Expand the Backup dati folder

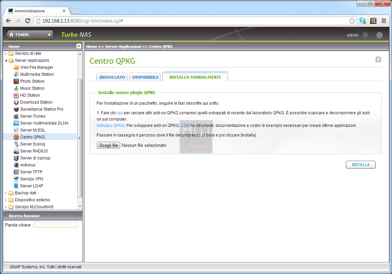point(6,193)
